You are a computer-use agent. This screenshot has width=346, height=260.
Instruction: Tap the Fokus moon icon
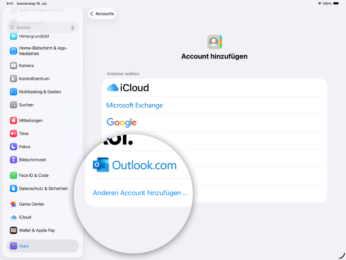[14, 147]
